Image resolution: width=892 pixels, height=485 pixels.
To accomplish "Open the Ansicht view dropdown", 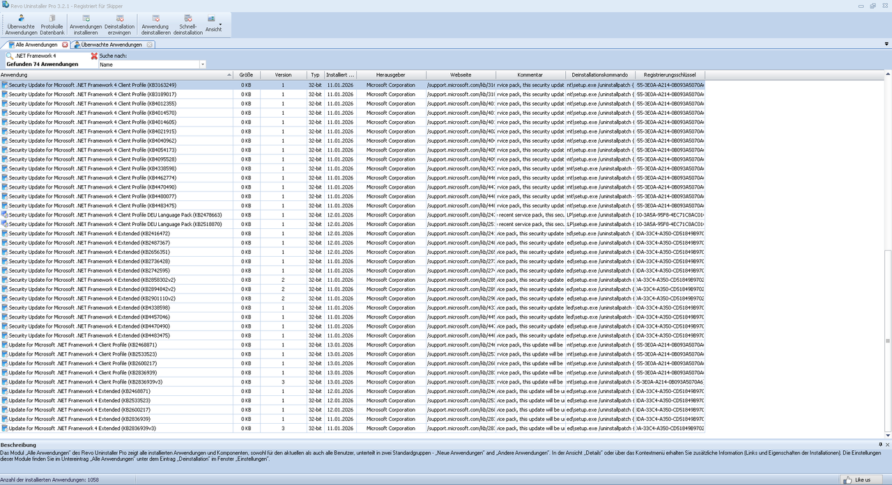I will (x=215, y=24).
